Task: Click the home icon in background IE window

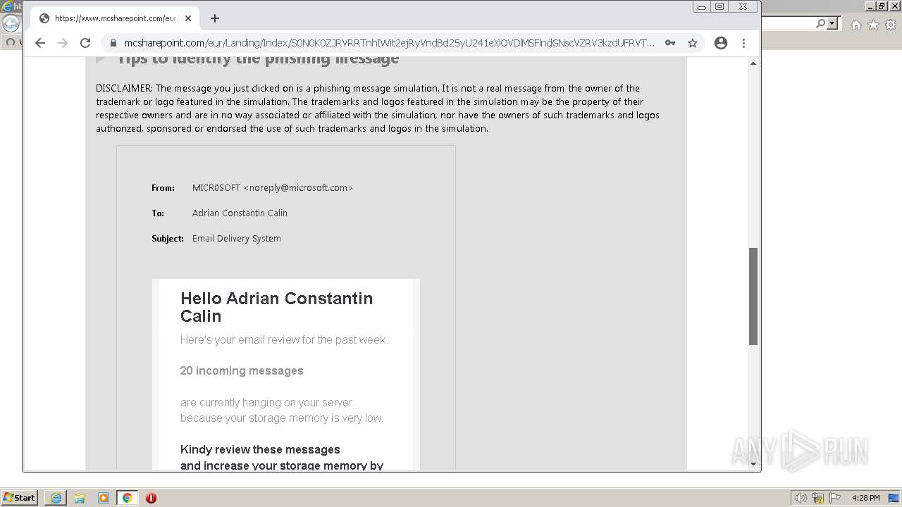Action: 856,25
